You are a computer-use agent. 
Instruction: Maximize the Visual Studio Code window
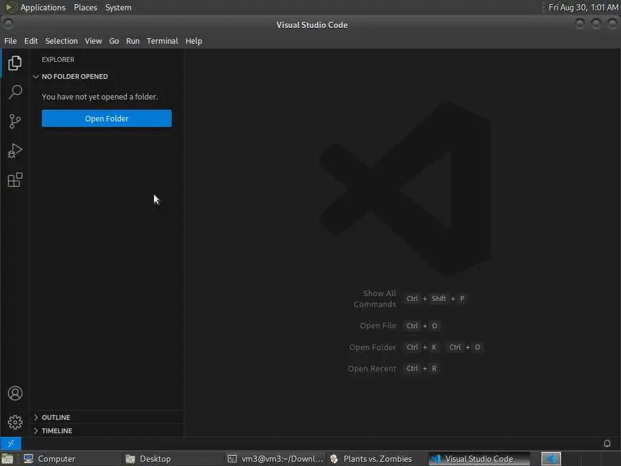pos(596,24)
